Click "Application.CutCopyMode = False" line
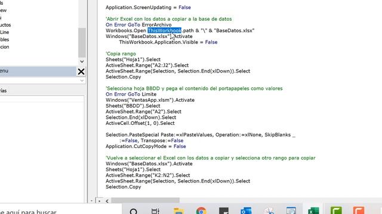The image size is (382, 214). point(146,146)
